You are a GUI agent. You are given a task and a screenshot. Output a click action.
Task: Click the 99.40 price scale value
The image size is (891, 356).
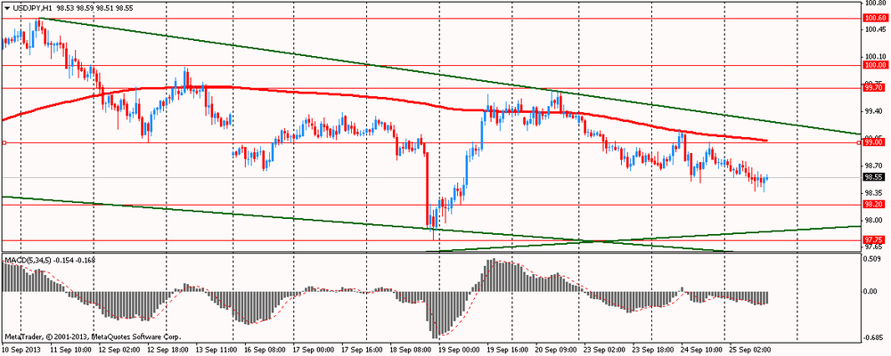[873, 110]
